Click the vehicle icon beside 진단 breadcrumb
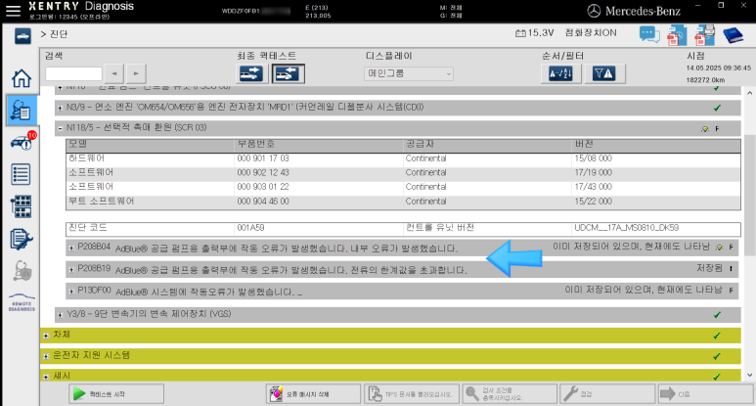 click(22, 35)
